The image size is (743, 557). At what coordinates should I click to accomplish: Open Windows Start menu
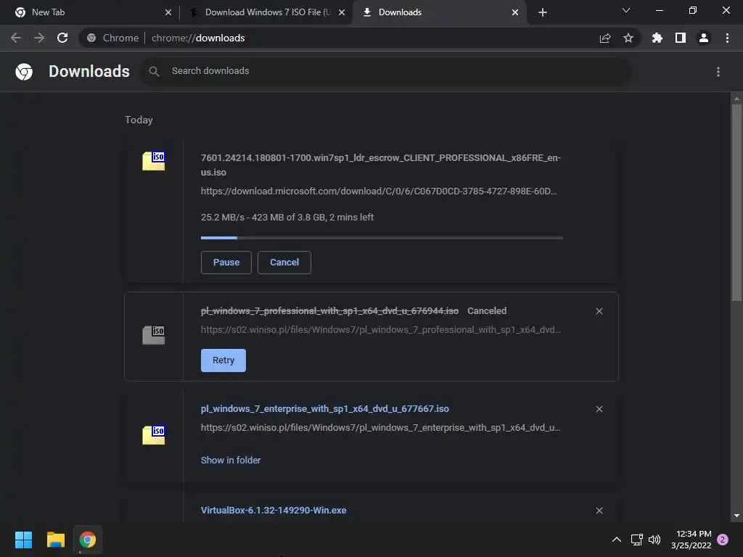23,540
